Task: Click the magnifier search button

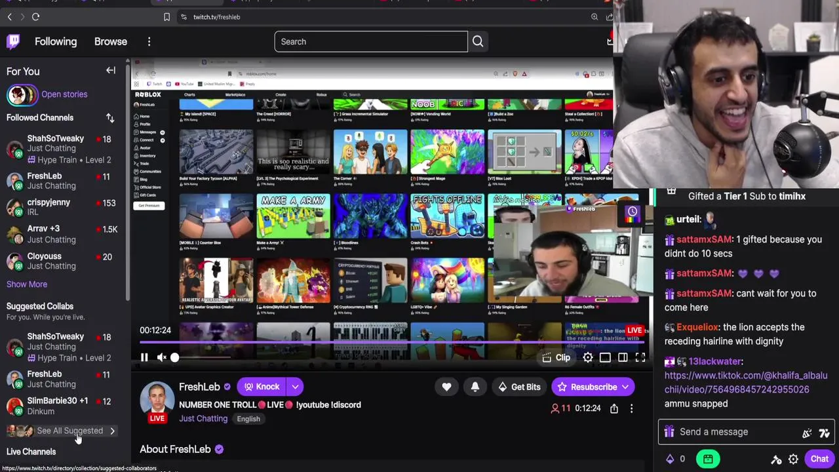Action: [x=478, y=42]
